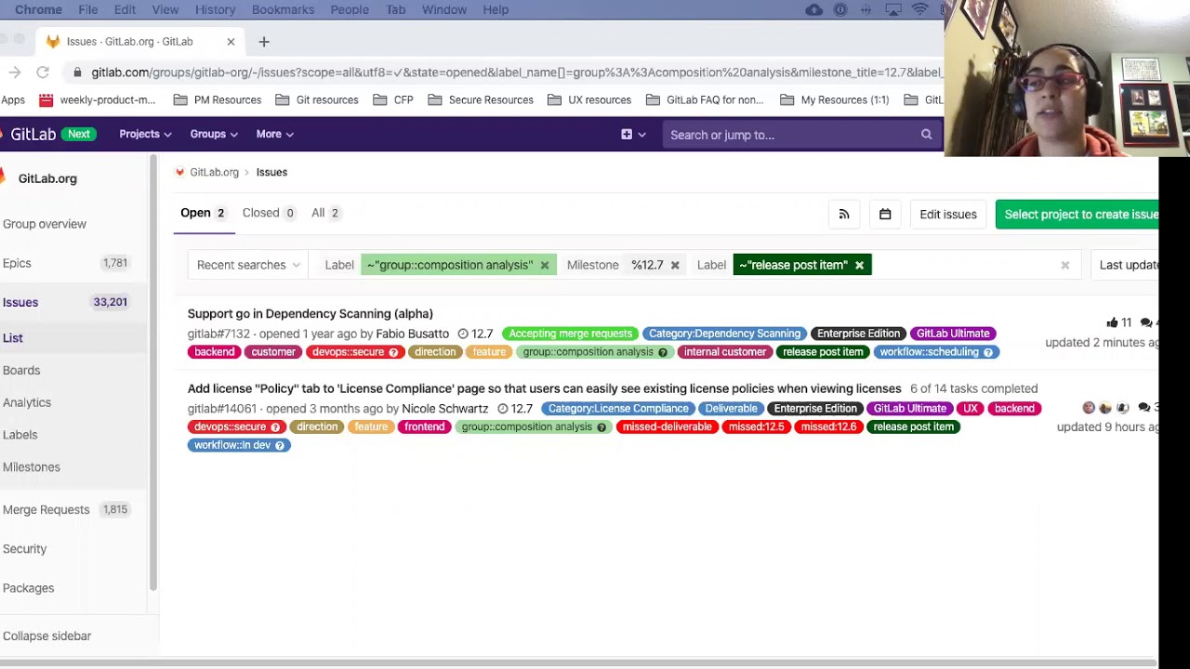
Task: Open a new browser tab with plus
Action: [x=264, y=42]
